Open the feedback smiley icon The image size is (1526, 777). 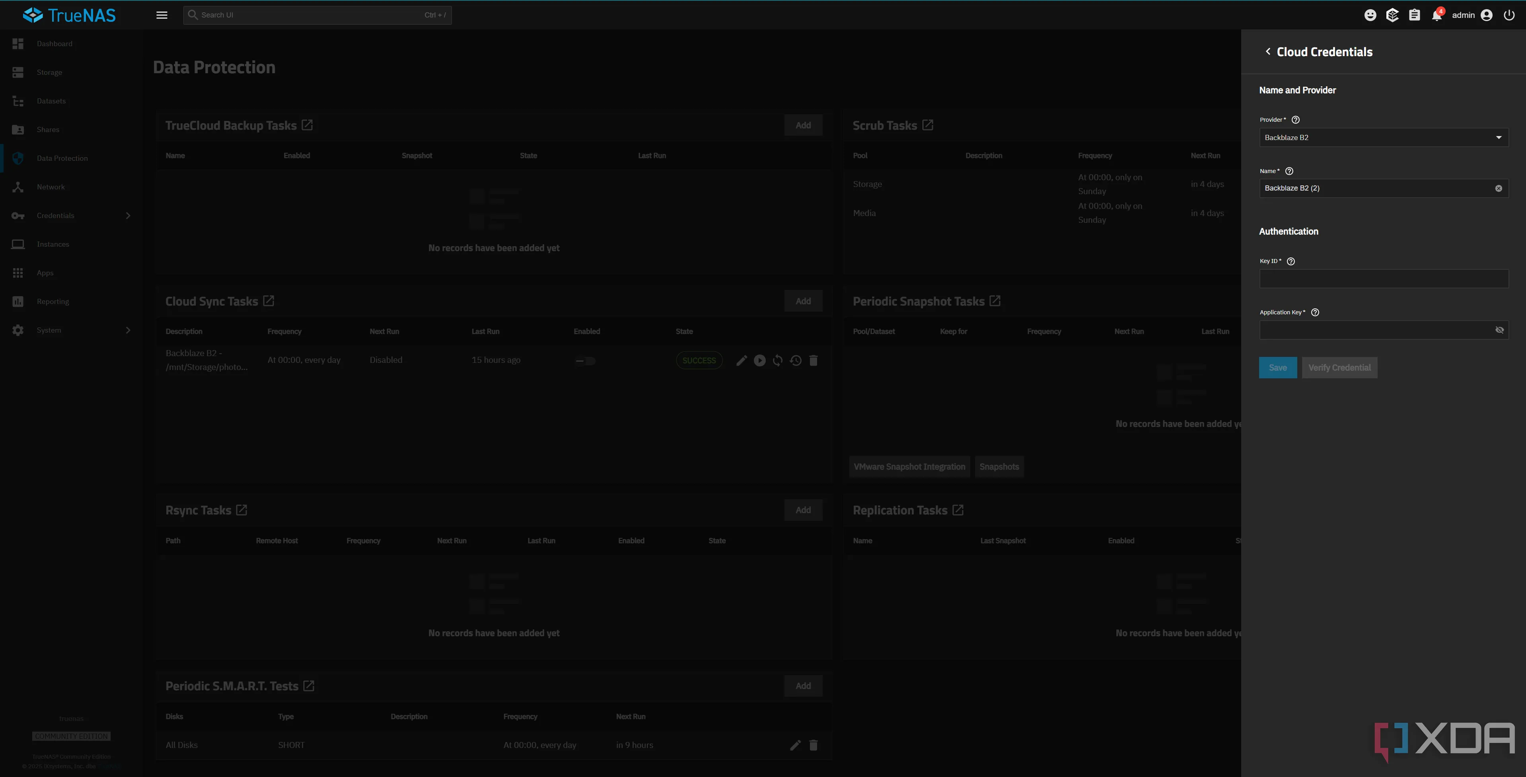point(1370,16)
